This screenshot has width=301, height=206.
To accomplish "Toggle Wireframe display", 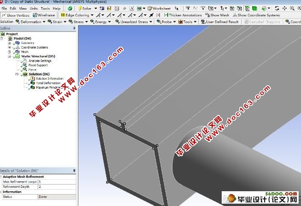I will click(x=44, y=15).
